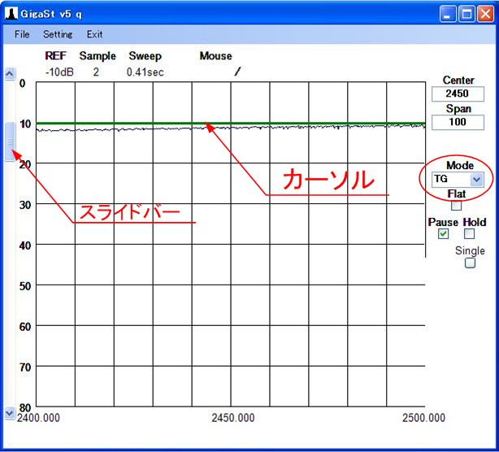Expand the Mode dropdown showing TG

pos(476,179)
